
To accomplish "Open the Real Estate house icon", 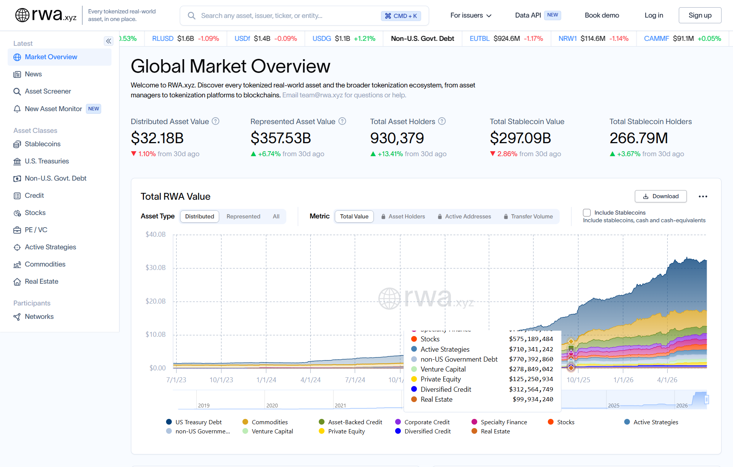I will pos(17,282).
